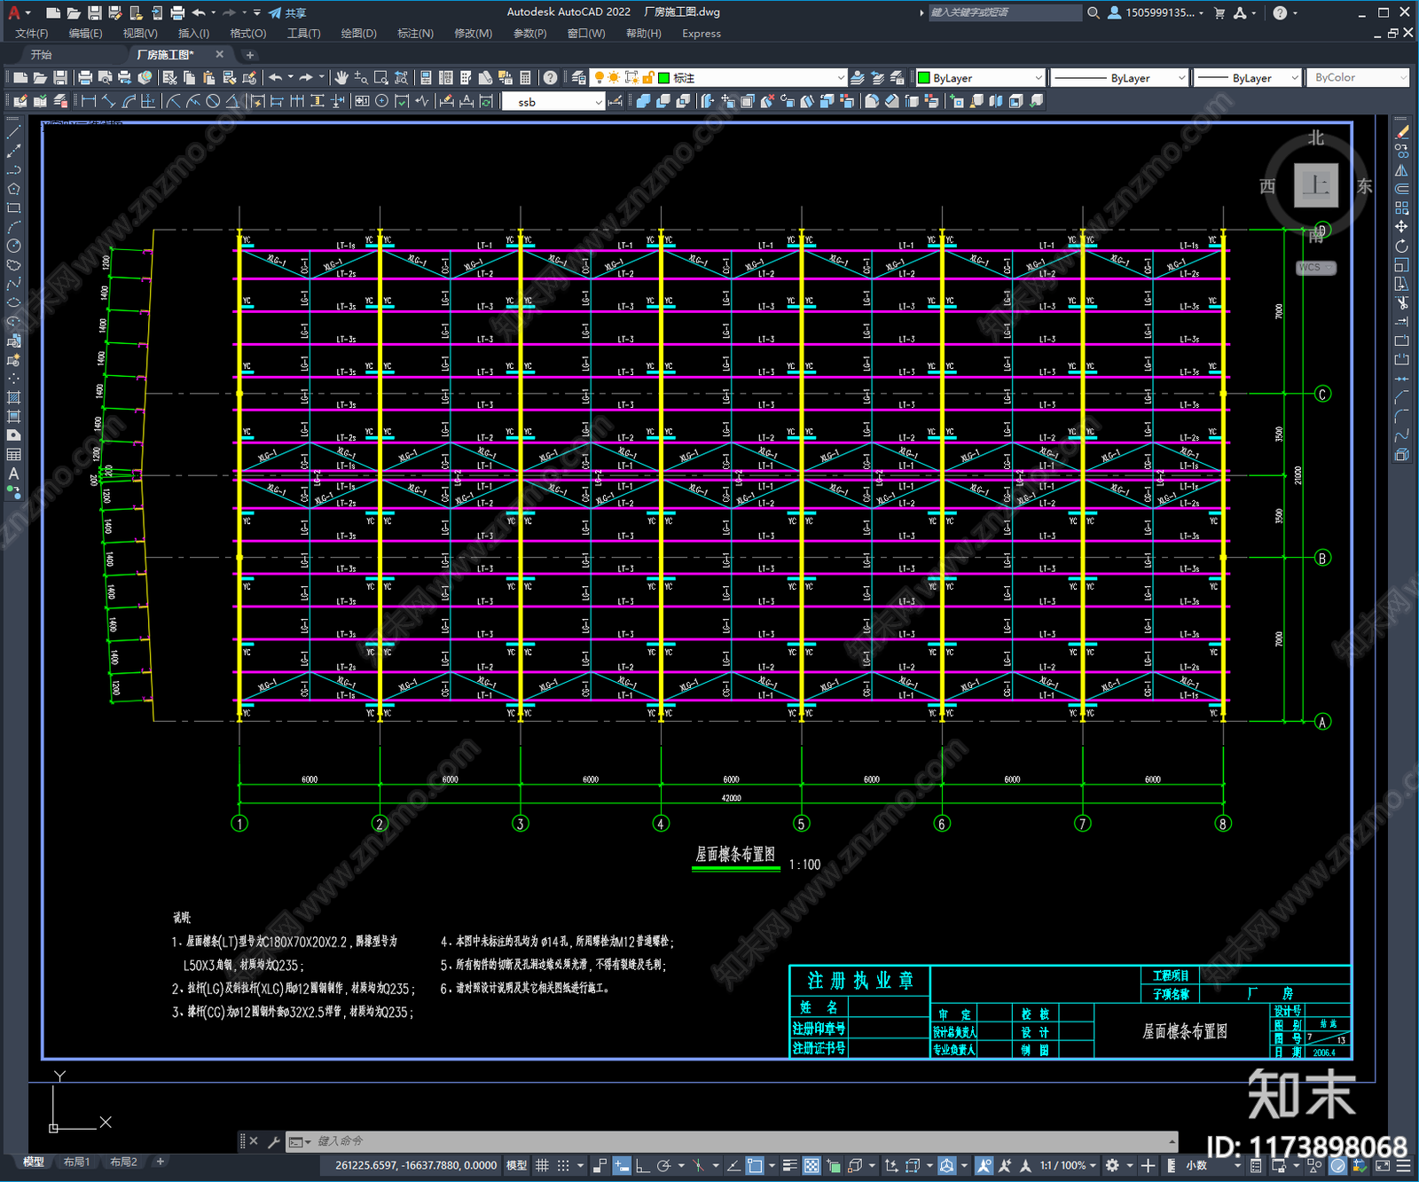Toggle transparency display in status bar

811,1165
